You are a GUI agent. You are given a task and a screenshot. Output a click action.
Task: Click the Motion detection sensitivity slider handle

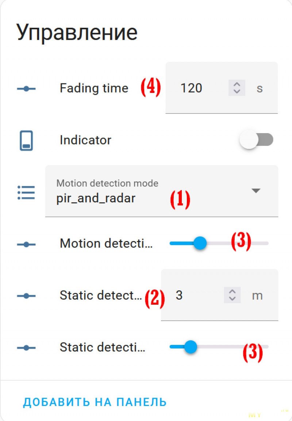point(200,243)
